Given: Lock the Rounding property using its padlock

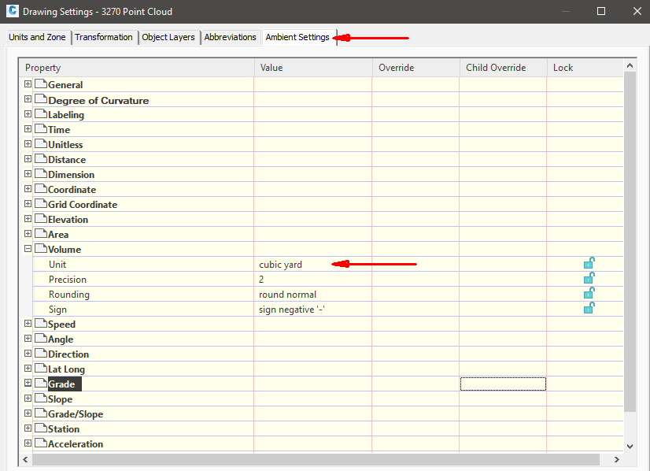Looking at the screenshot, I should point(589,294).
